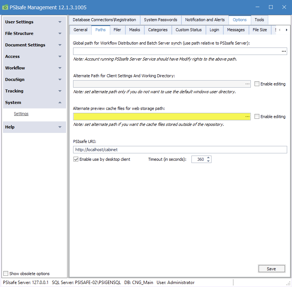
Task: Expand the Tracking section
Action: pos(35,91)
